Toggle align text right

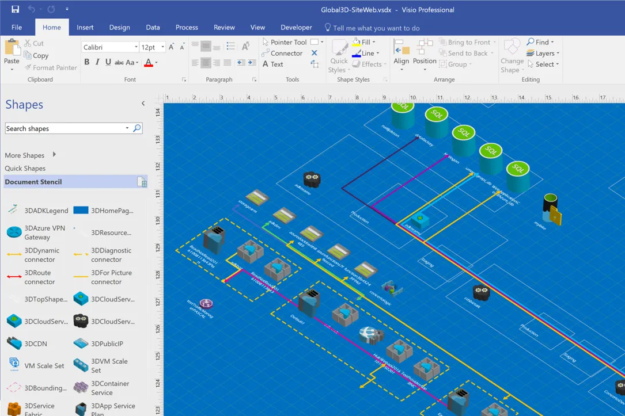(x=217, y=63)
